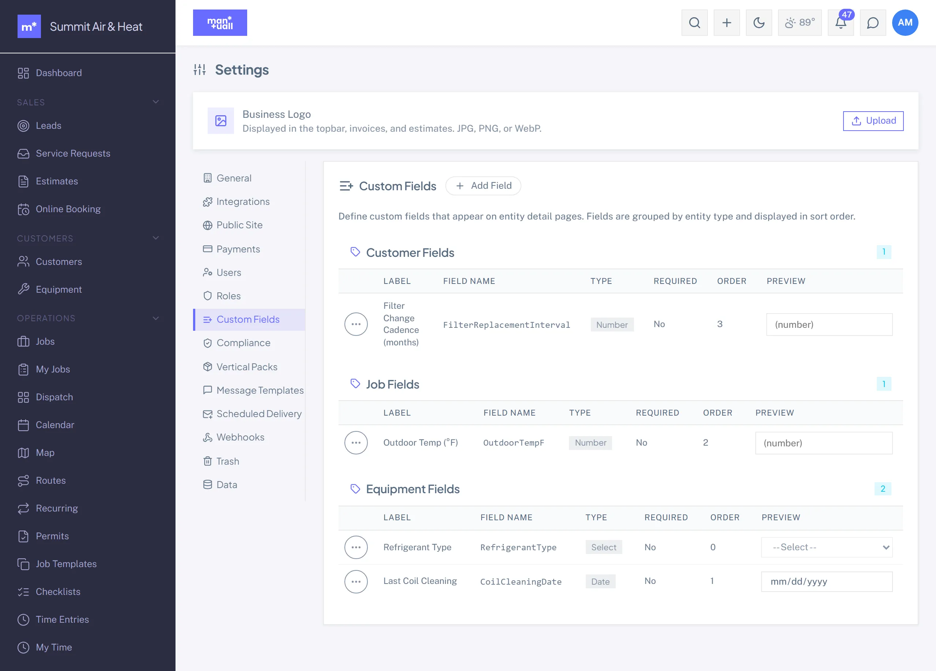This screenshot has height=671, width=936.
Task: Open the 89° weather widget
Action: pos(800,23)
